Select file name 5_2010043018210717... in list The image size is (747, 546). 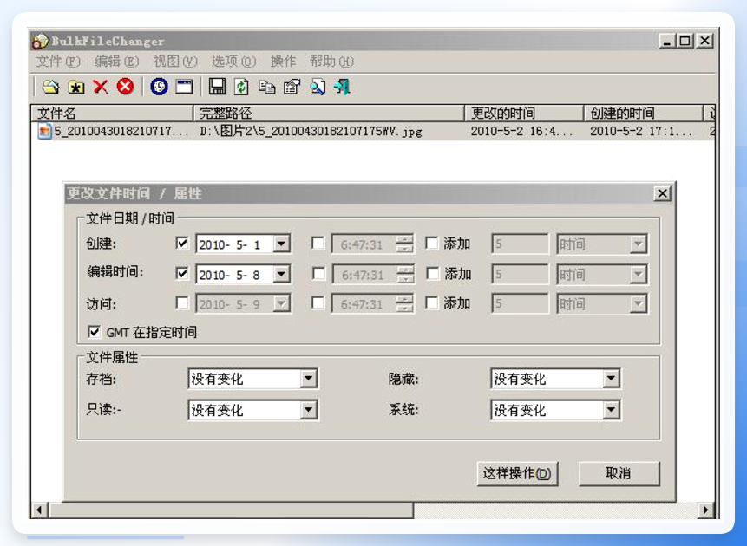point(121,132)
